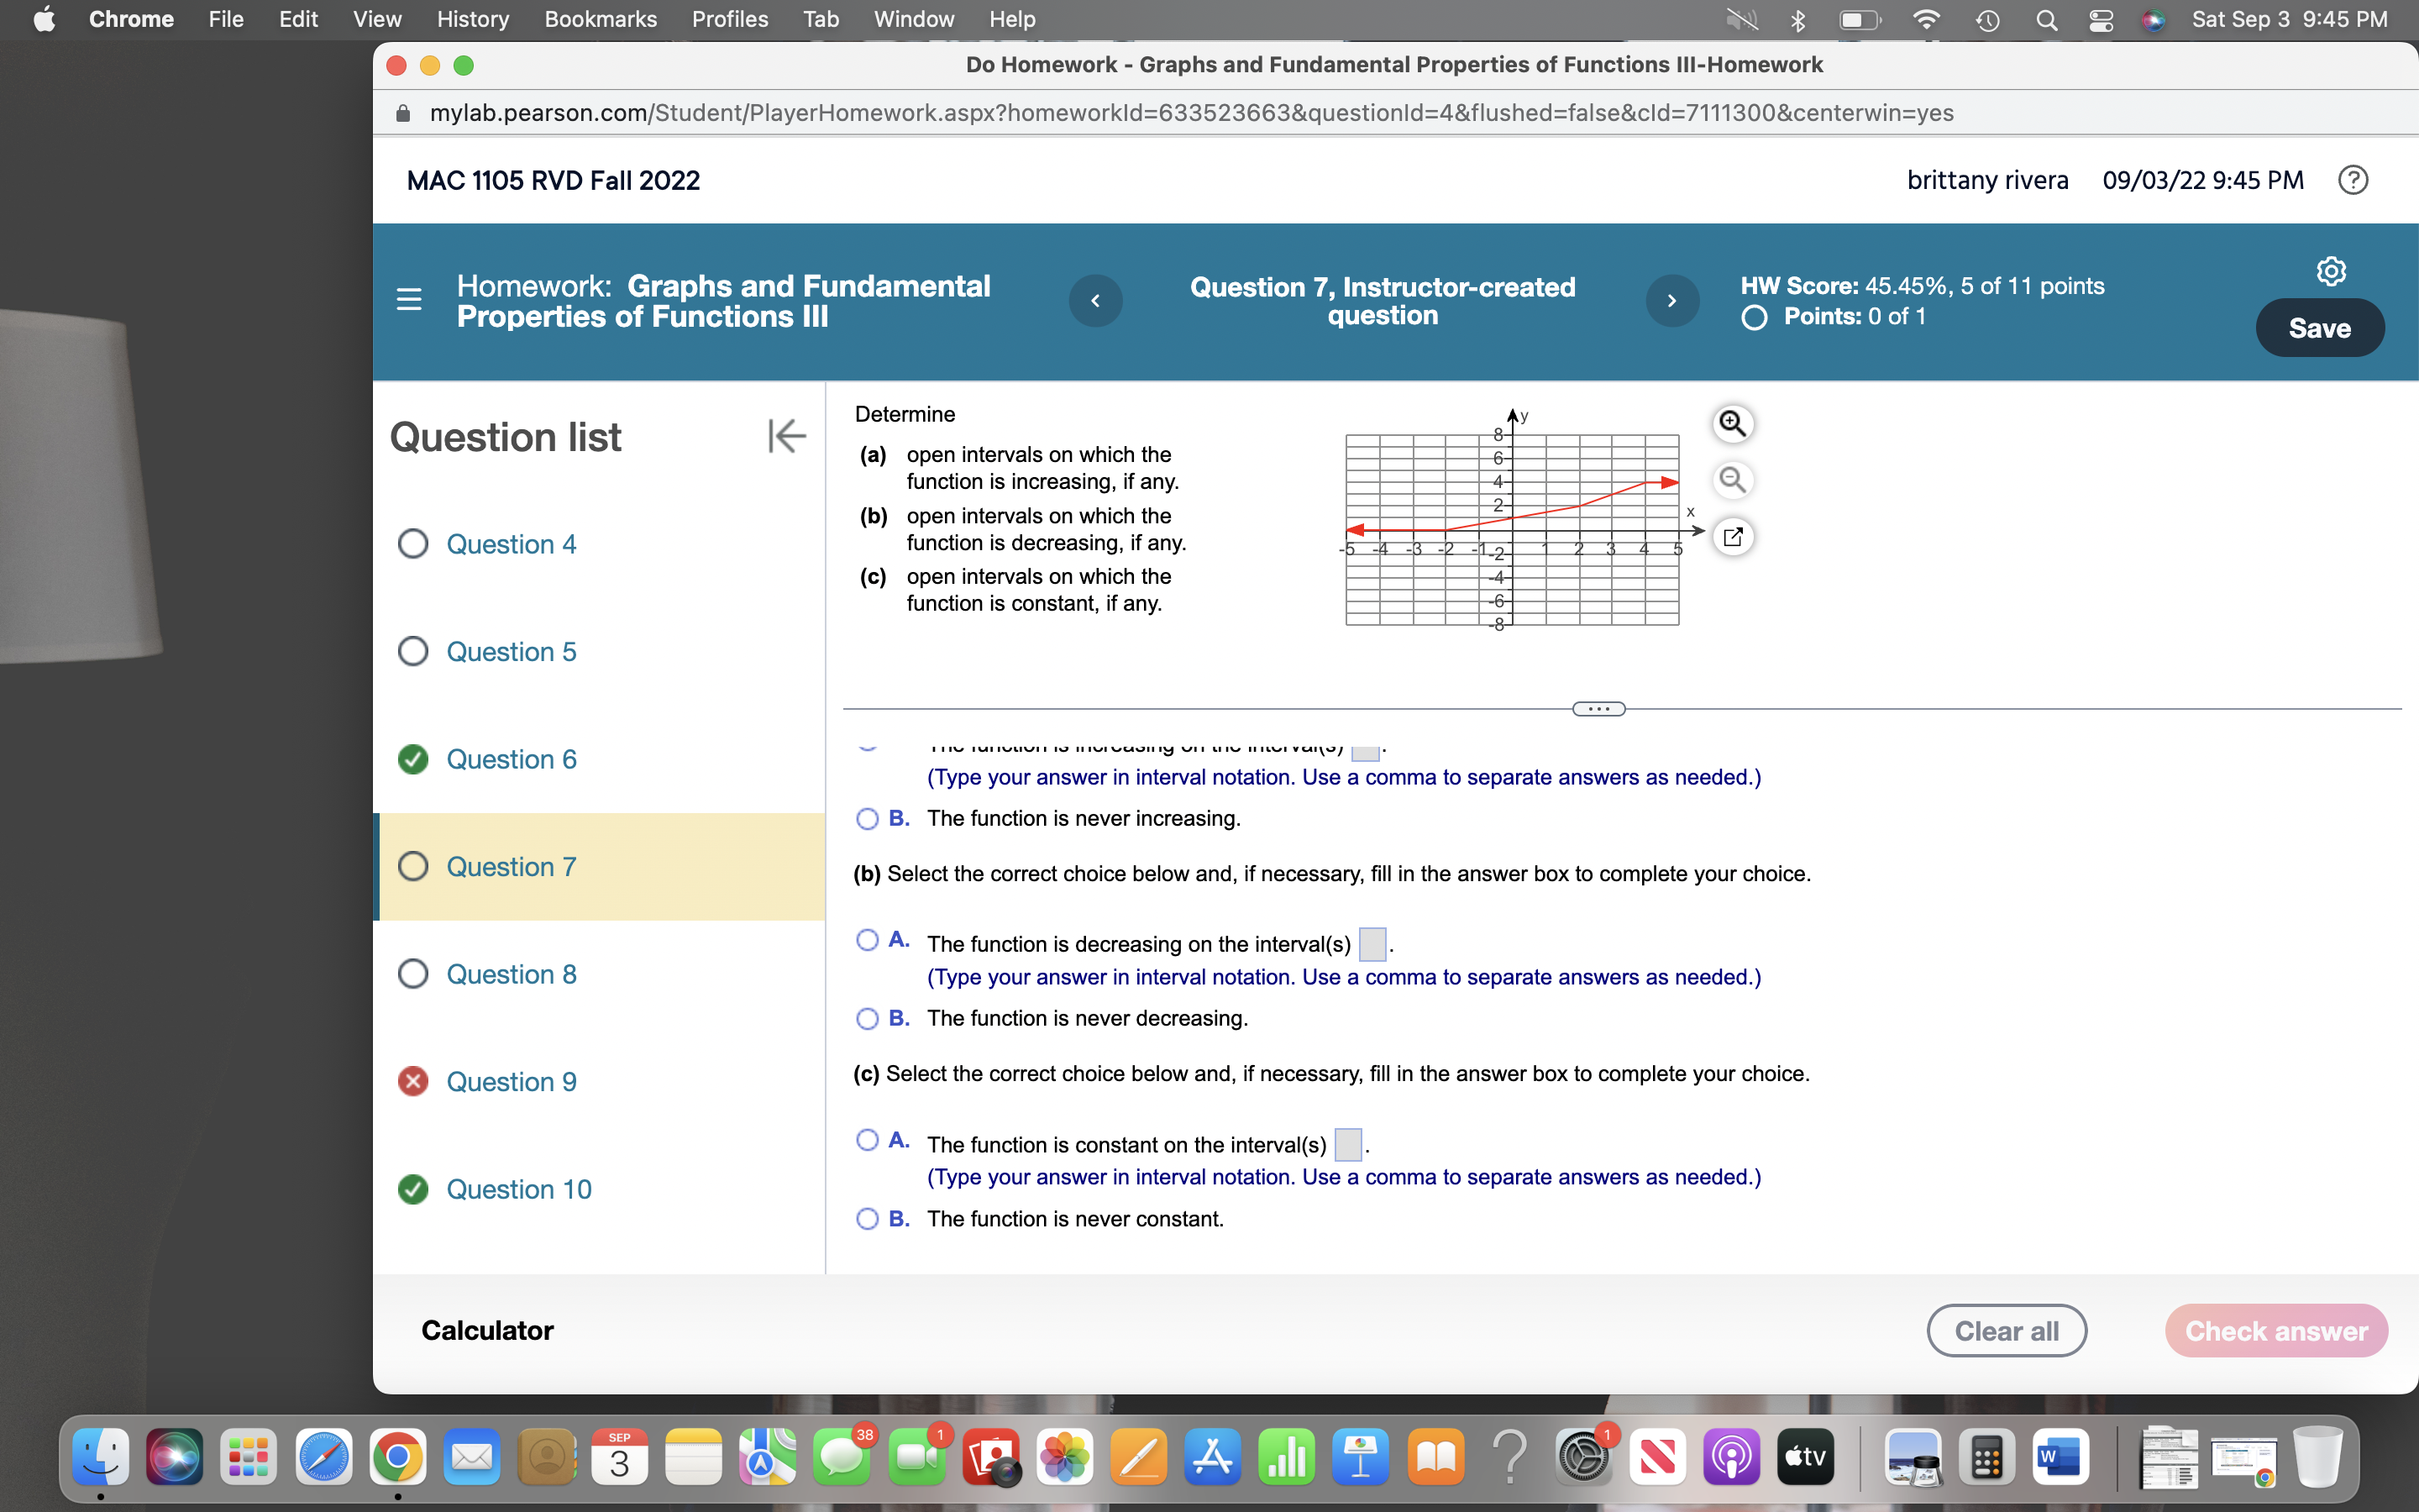This screenshot has width=2419, height=1512.
Task: Open the History menu in the menu bar
Action: tap(472, 19)
